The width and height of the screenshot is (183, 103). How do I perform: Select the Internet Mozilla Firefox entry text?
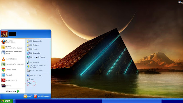(x=11, y=42)
